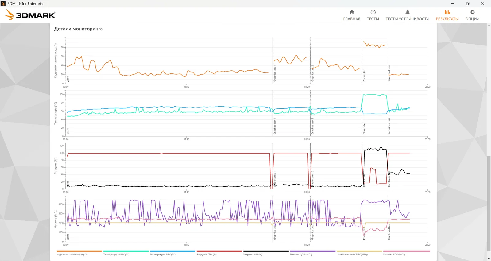Toggle Частота ГПУ legend item
Image resolution: width=491 pixels, height=261 pixels.
tap(406, 253)
